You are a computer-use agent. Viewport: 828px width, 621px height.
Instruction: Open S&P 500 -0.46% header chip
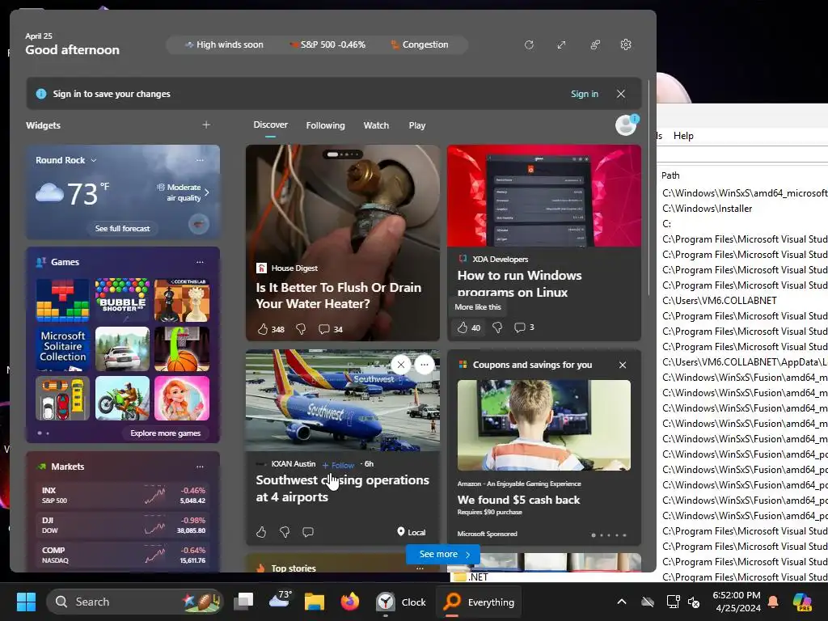tap(327, 45)
